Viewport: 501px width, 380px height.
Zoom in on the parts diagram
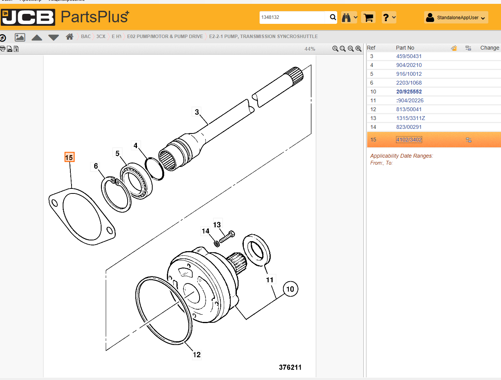click(358, 49)
